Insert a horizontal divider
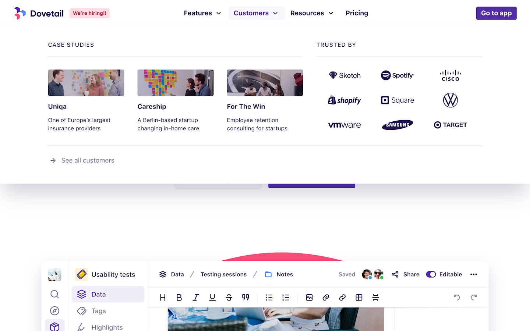This screenshot has width=530, height=331. pyautogui.click(x=375, y=298)
